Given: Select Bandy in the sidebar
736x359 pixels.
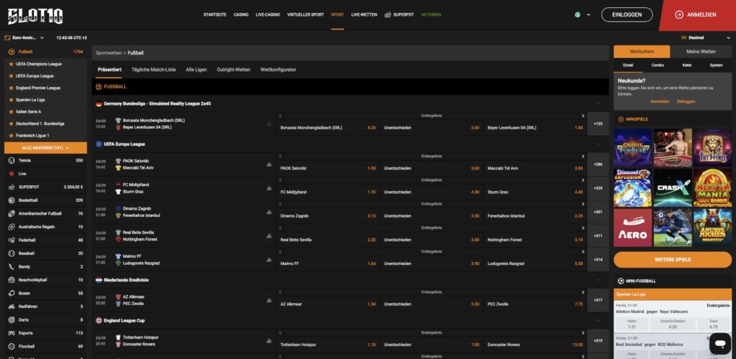Looking at the screenshot, I should pyautogui.click(x=45, y=266).
